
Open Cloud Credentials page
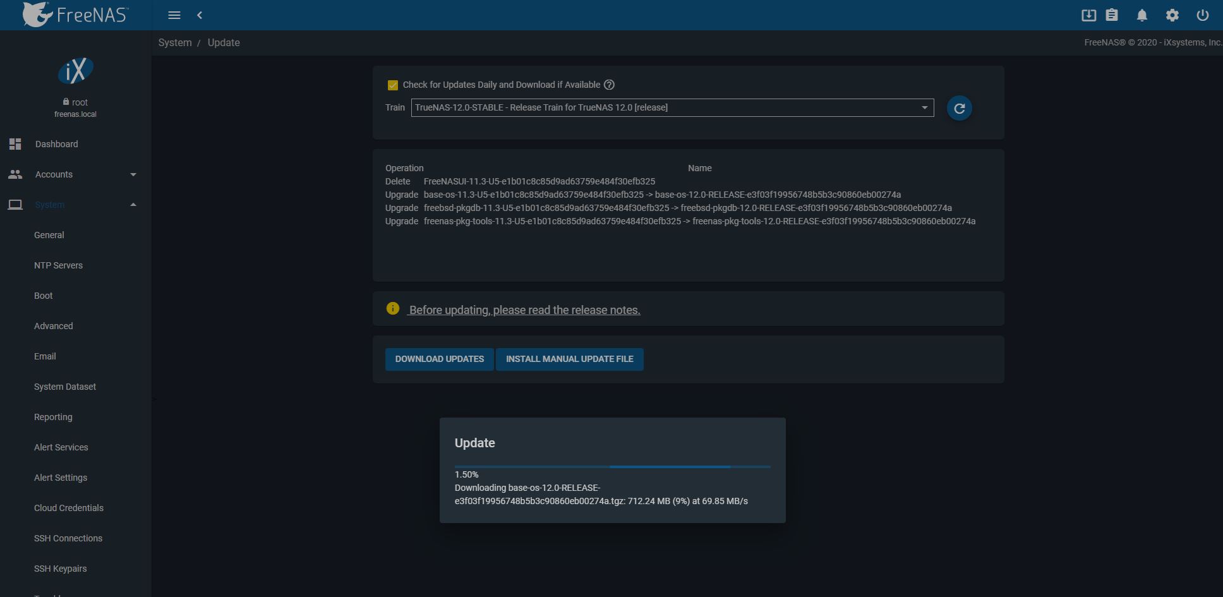point(69,508)
